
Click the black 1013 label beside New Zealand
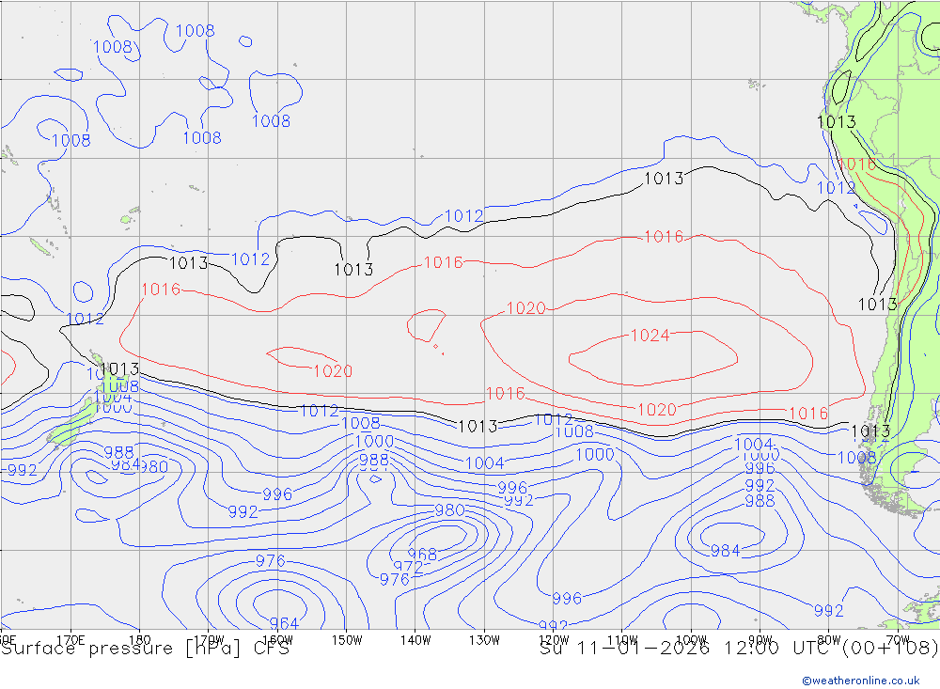119,368
